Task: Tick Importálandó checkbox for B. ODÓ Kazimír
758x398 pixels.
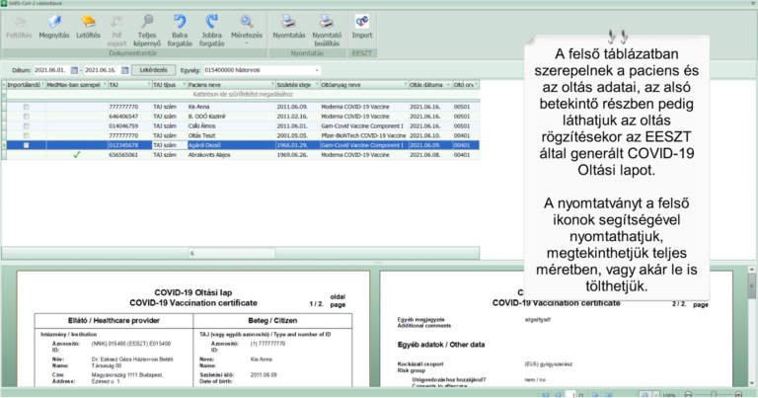Action: click(x=27, y=117)
